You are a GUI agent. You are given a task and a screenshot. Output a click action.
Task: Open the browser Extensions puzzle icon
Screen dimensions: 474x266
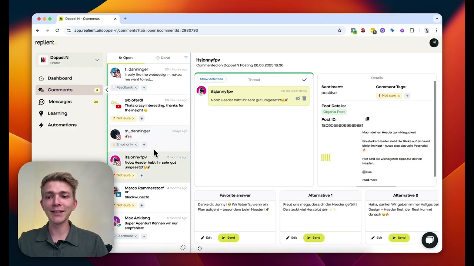(412, 30)
